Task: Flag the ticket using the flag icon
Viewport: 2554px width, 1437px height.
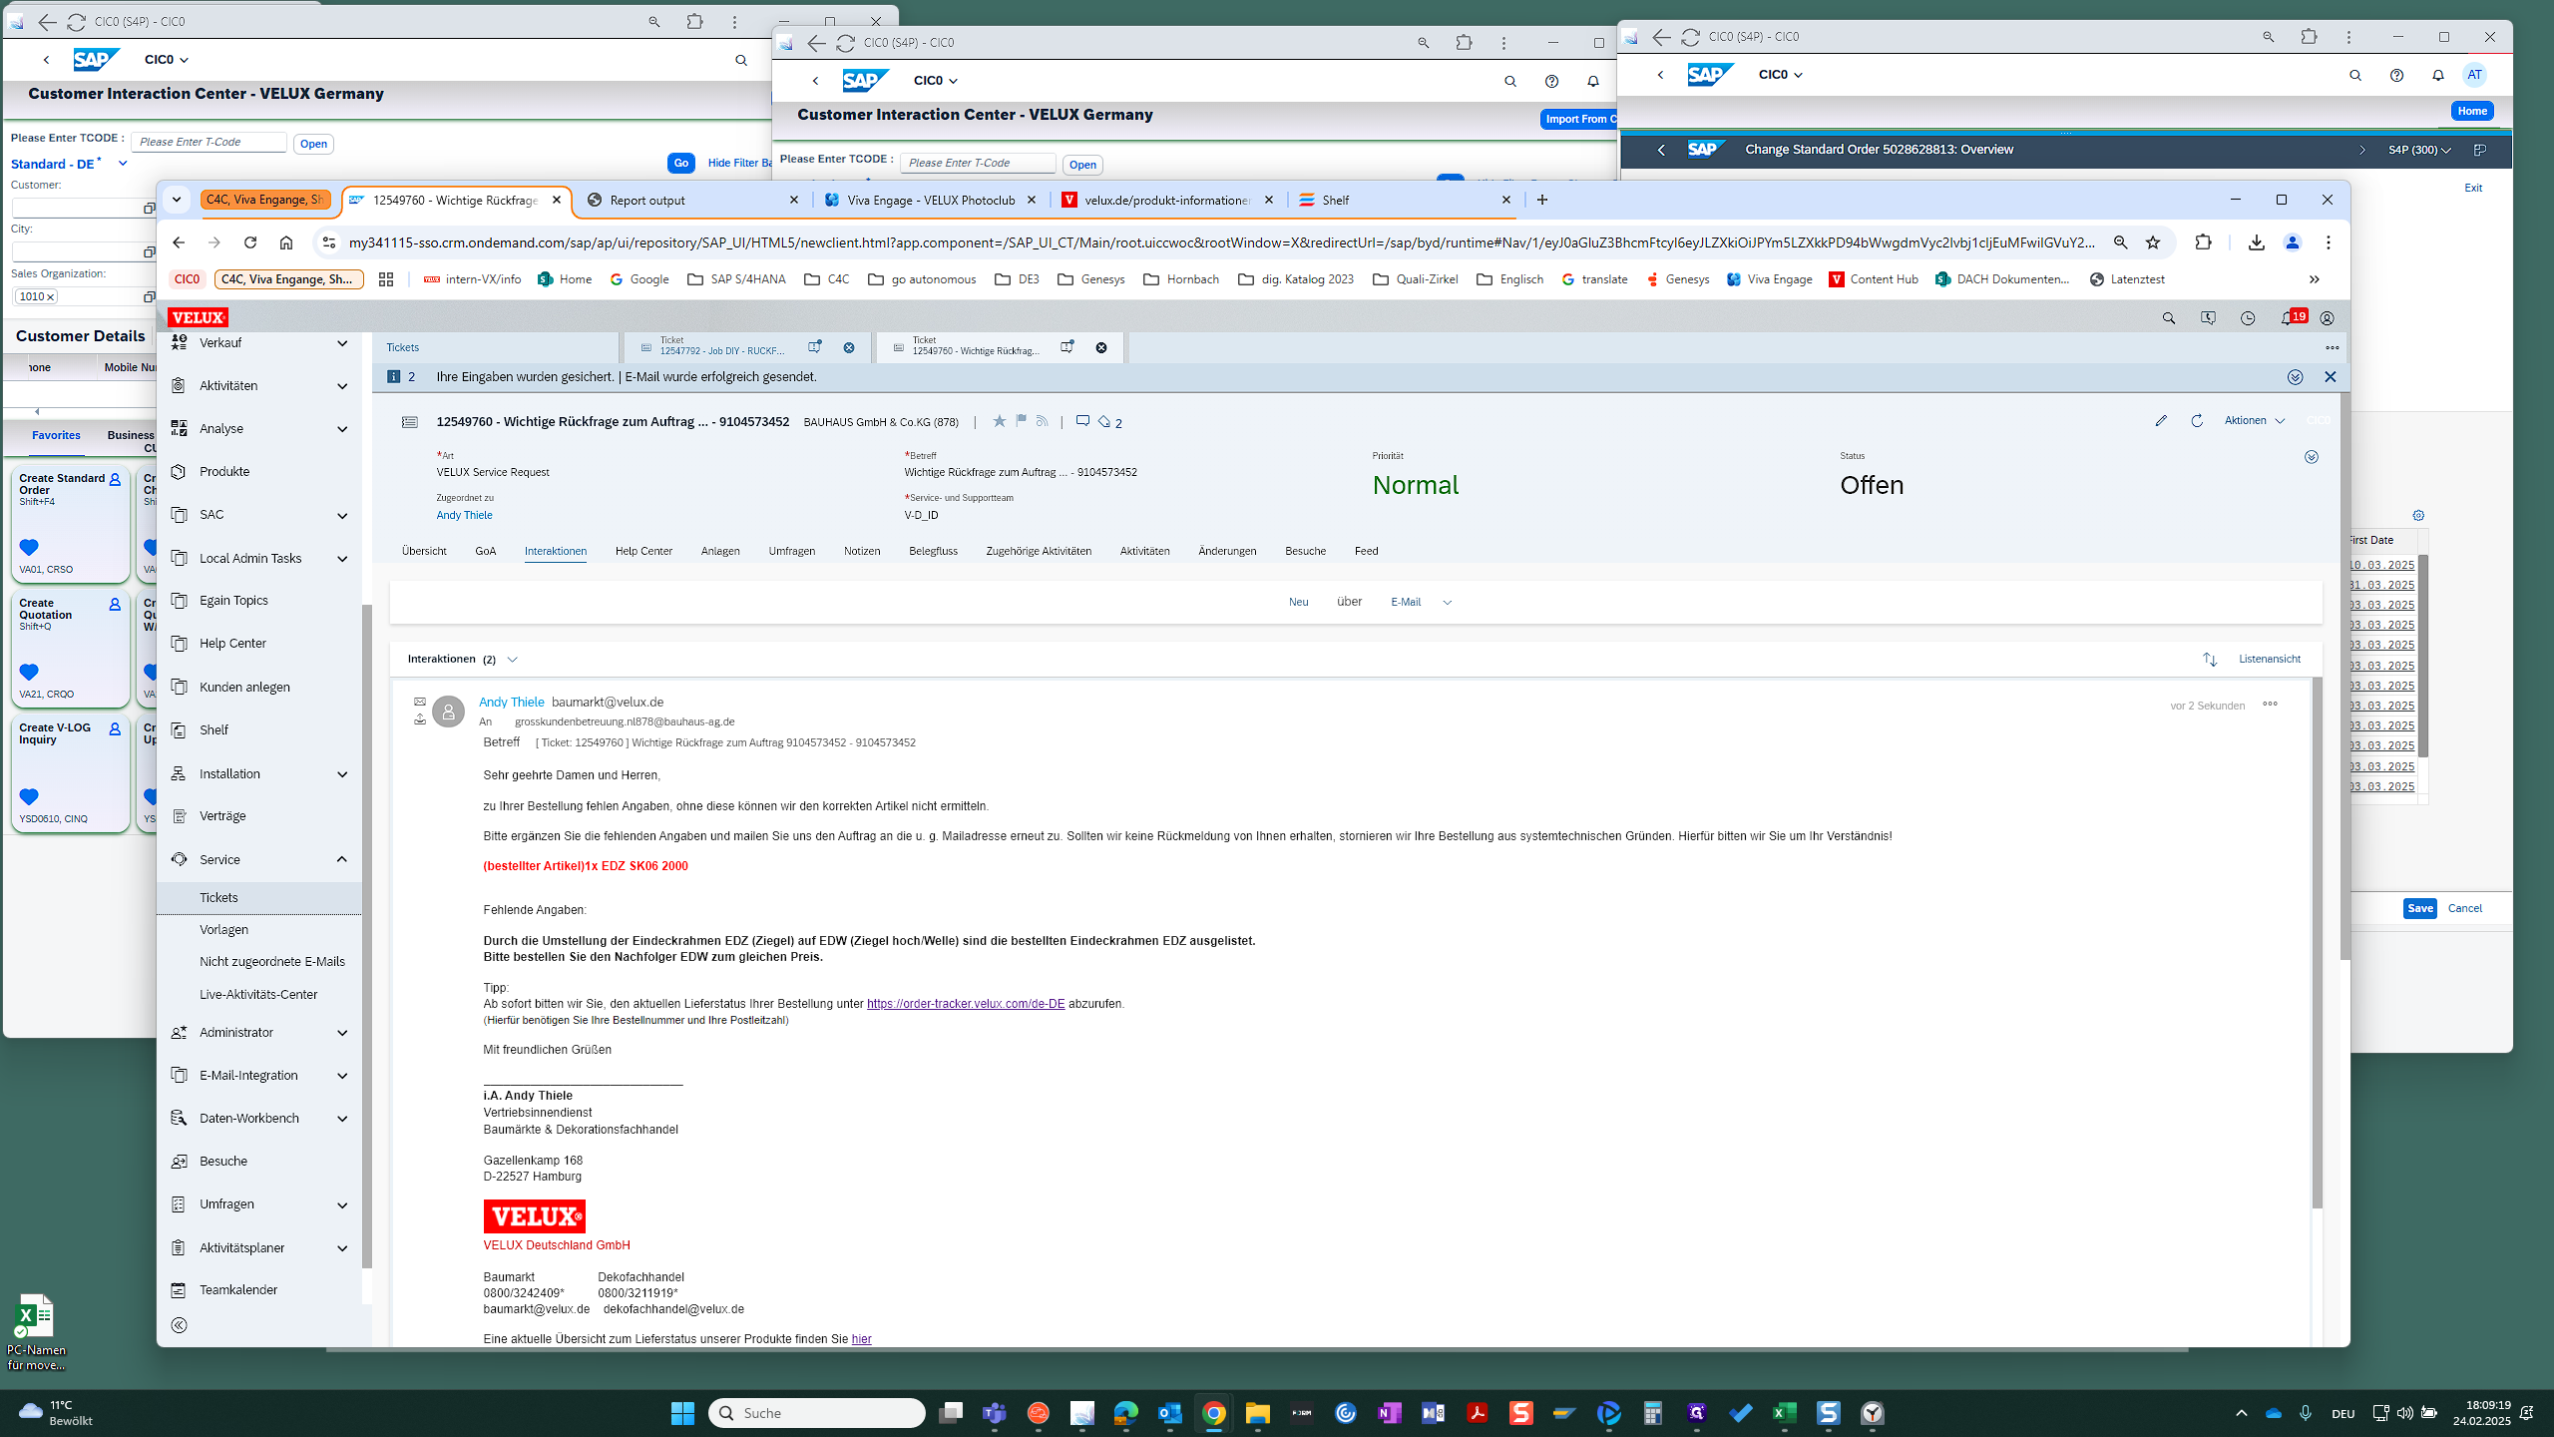Action: click(x=1021, y=421)
